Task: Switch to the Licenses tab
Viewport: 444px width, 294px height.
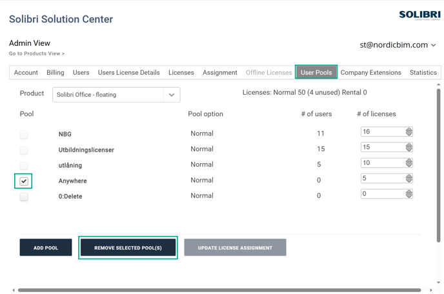Action: (181, 72)
